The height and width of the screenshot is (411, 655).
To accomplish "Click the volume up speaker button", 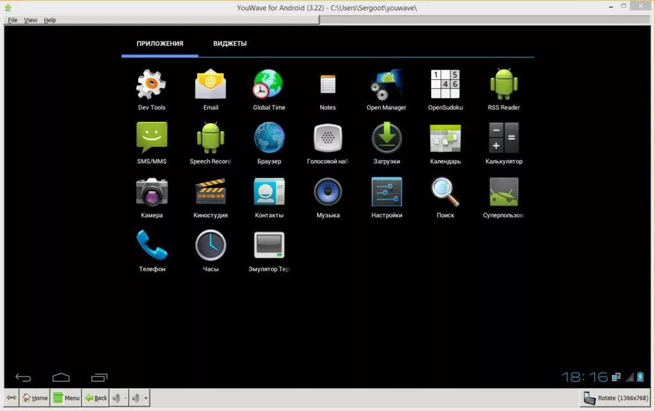I will pos(139,398).
